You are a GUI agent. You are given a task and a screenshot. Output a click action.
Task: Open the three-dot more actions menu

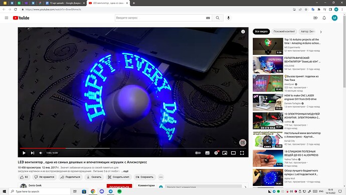(x=161, y=177)
